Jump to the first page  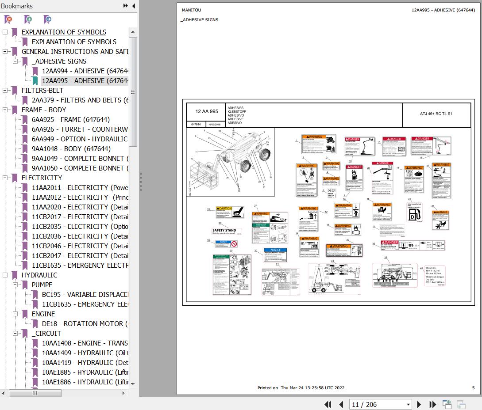click(328, 404)
